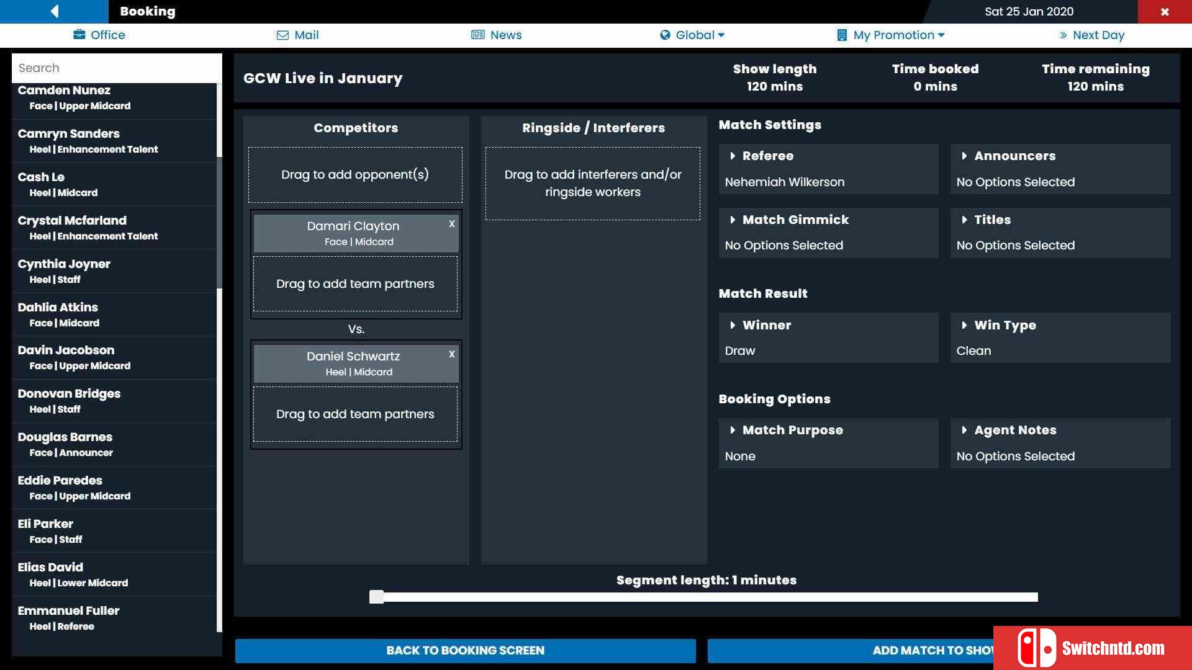Click the date Sat 25 Jan 2020
Screen dimensions: 1192x670
pos(1029,12)
